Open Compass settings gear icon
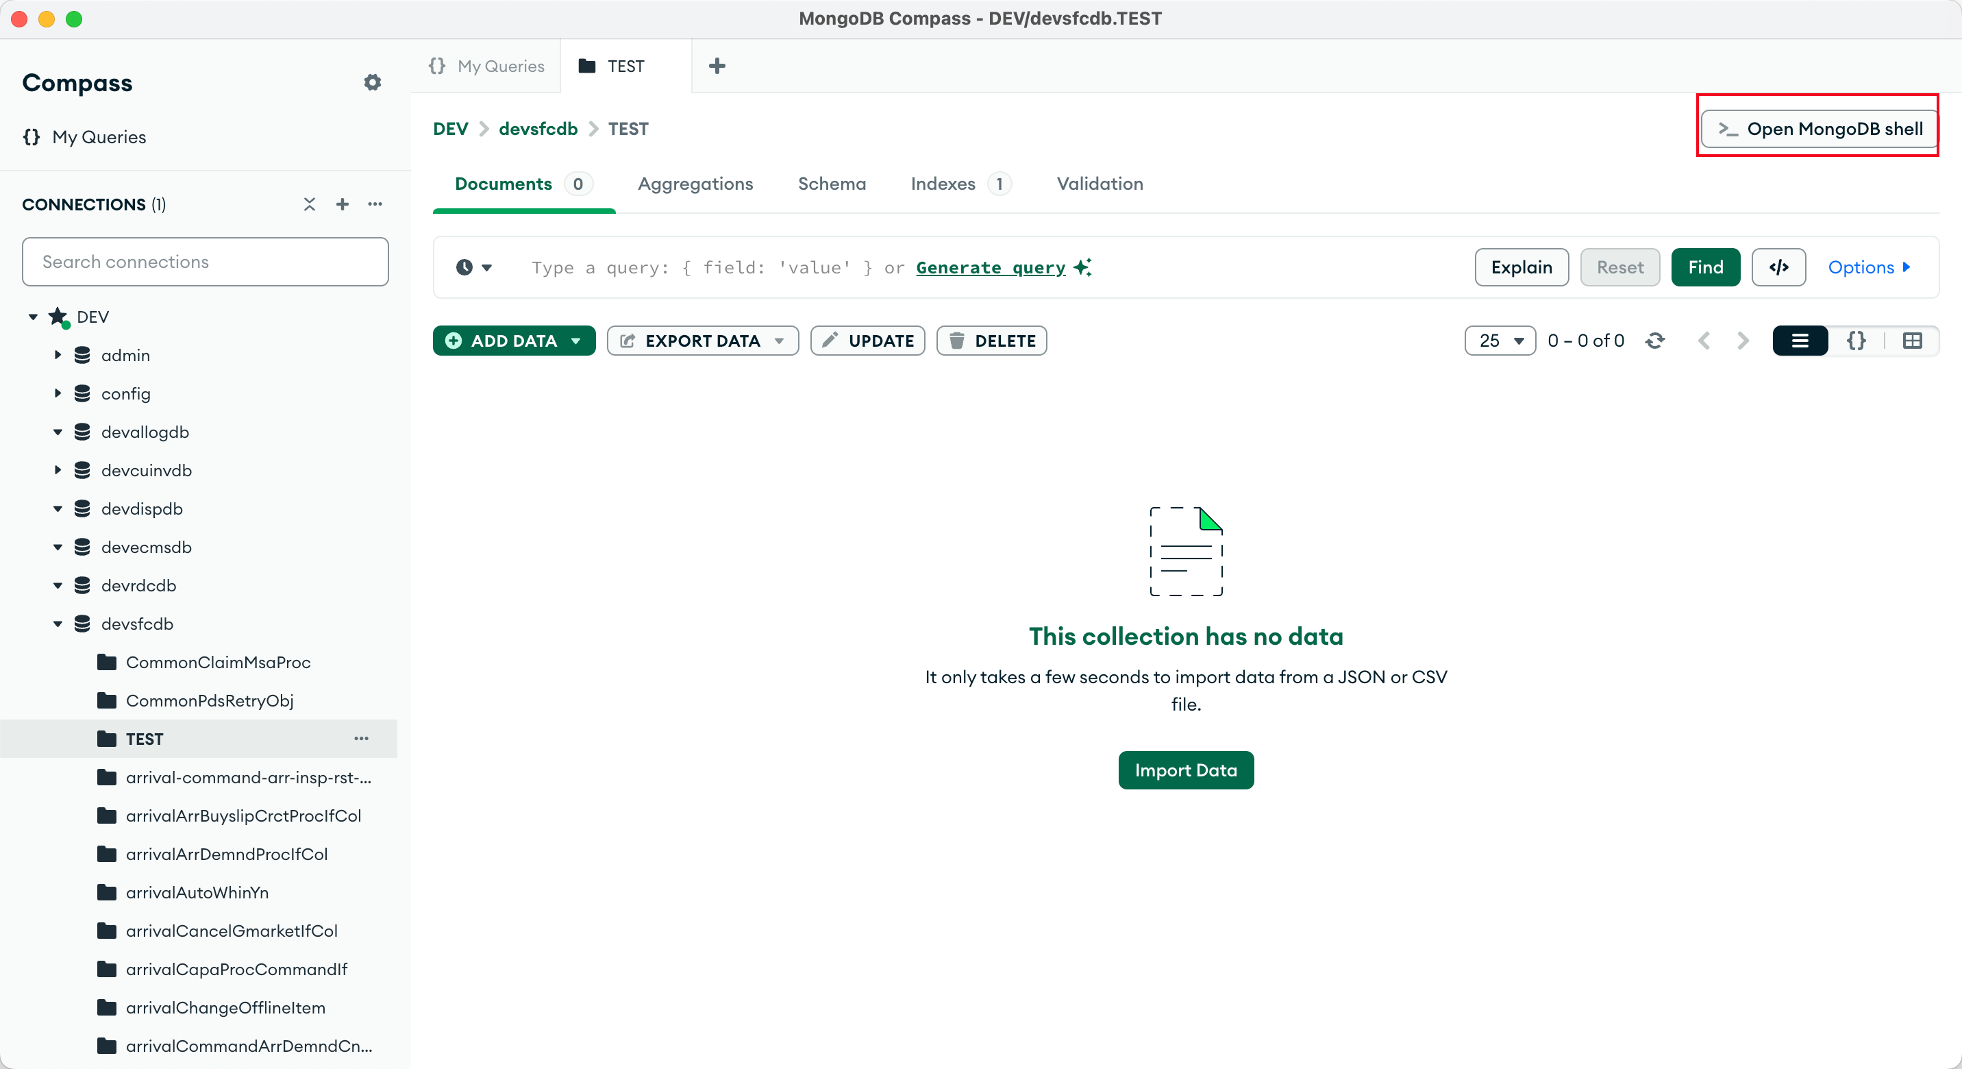1962x1069 pixels. (x=372, y=82)
